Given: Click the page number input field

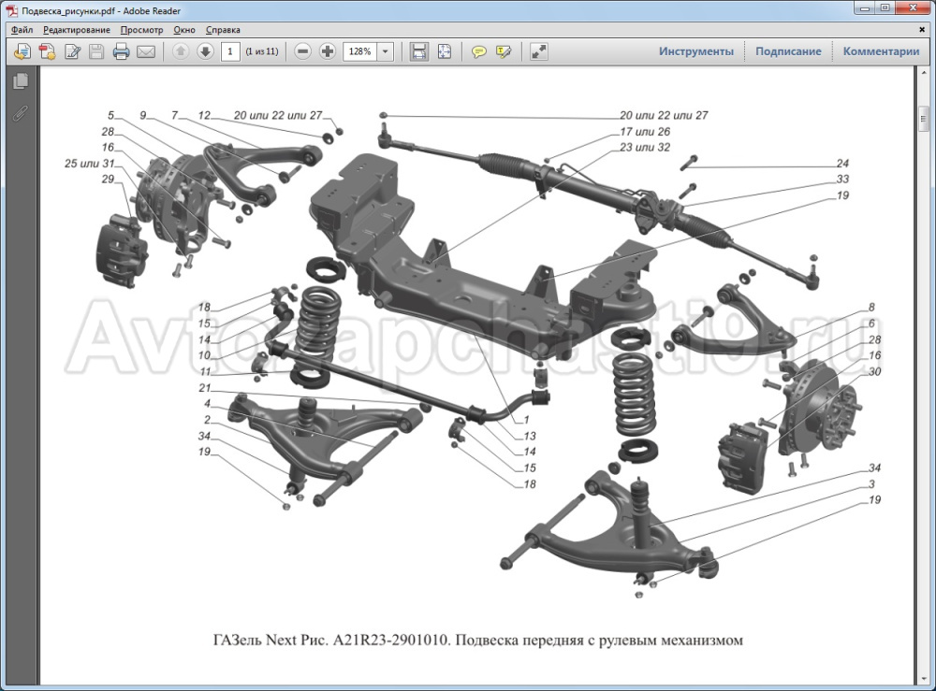Looking at the screenshot, I should tap(229, 51).
